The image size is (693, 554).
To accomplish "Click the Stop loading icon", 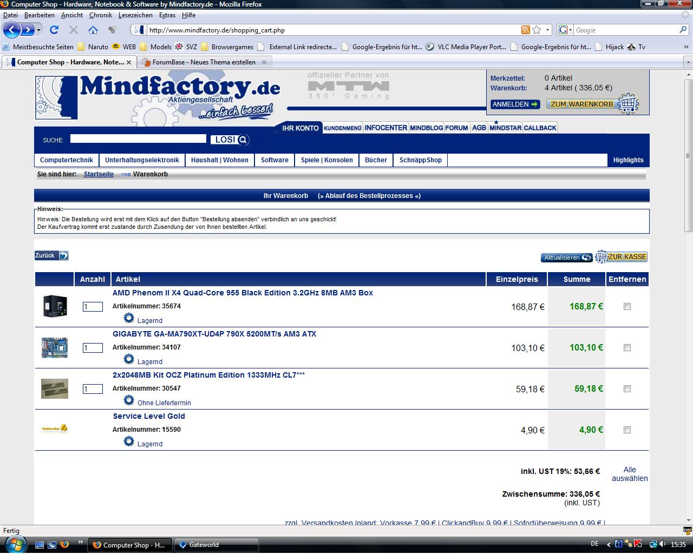I will click(74, 30).
